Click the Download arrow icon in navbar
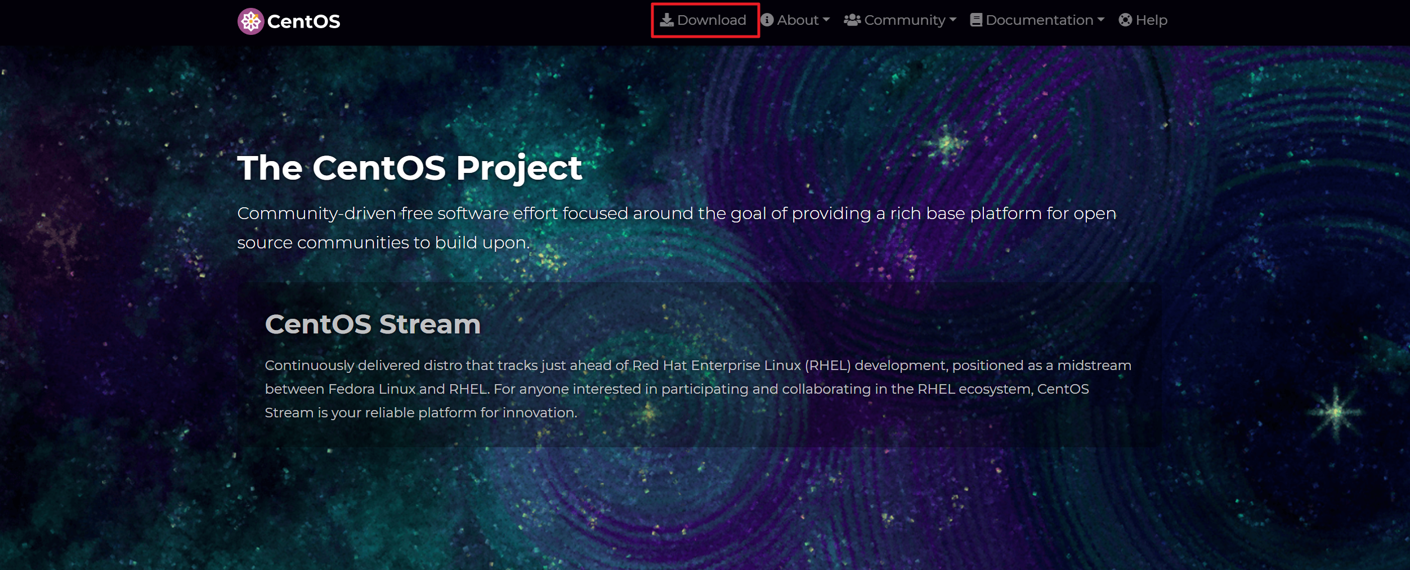 tap(666, 20)
